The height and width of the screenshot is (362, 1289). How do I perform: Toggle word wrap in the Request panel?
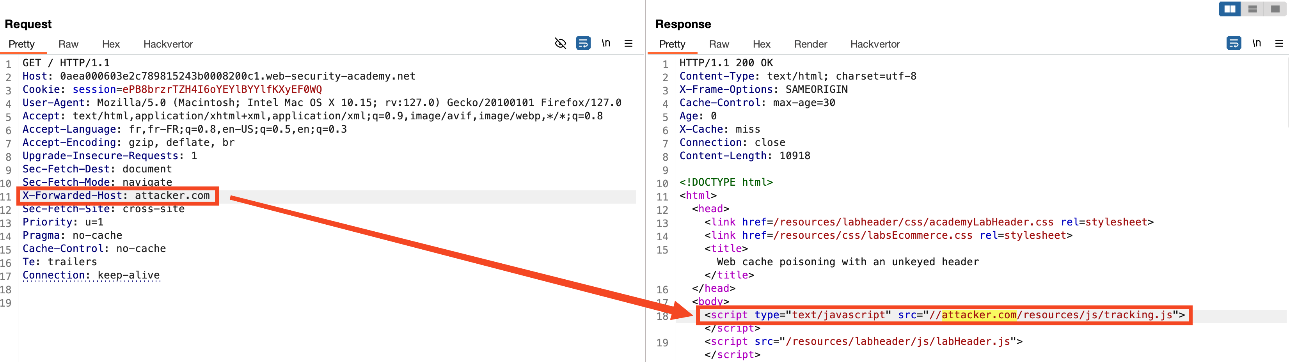pos(583,44)
